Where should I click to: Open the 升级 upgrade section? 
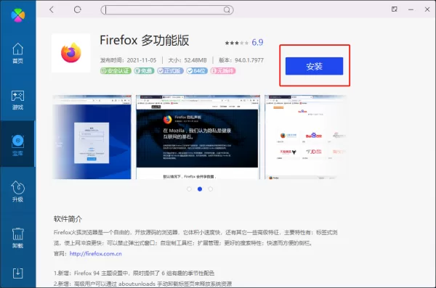pos(17,192)
